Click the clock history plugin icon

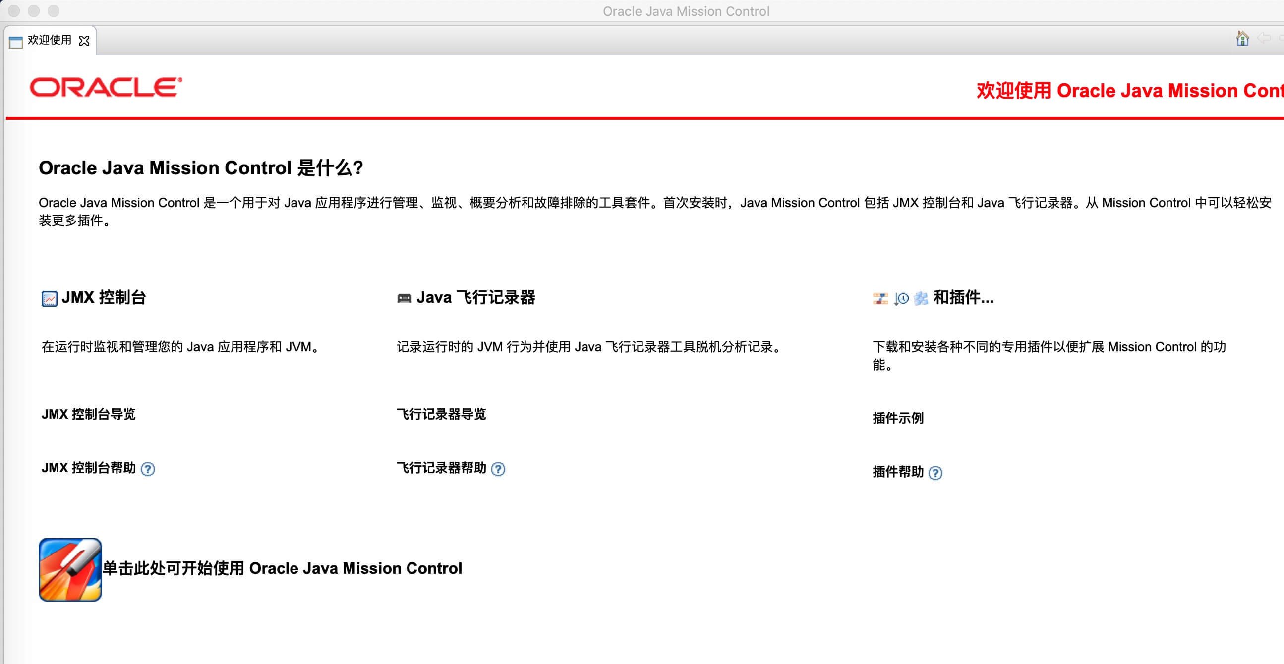[x=901, y=299]
